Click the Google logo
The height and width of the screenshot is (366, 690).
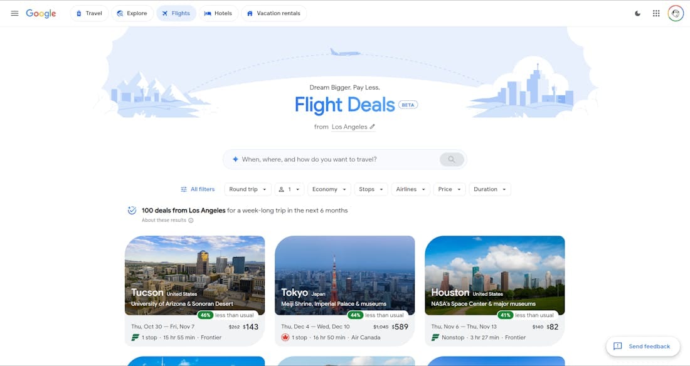pyautogui.click(x=41, y=13)
